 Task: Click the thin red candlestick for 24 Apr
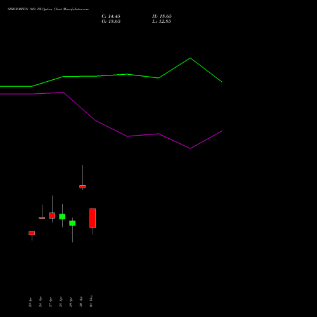(x=42, y=217)
